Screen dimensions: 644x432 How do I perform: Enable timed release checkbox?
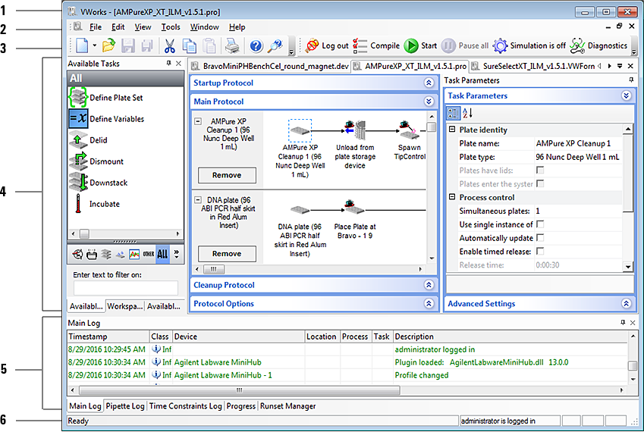click(540, 252)
